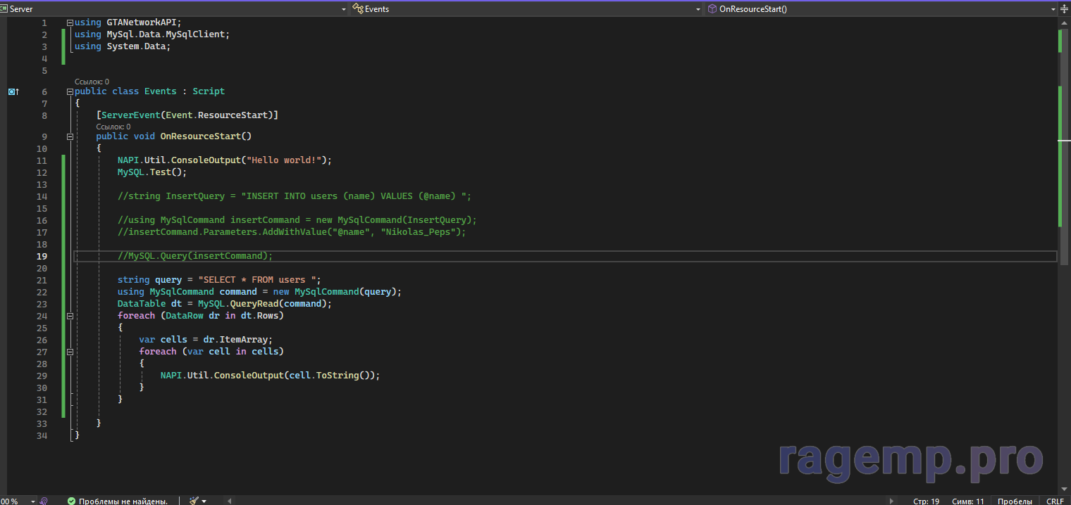Click the Events class icon in navigation bar
Image resolution: width=1071 pixels, height=505 pixels.
click(x=359, y=9)
